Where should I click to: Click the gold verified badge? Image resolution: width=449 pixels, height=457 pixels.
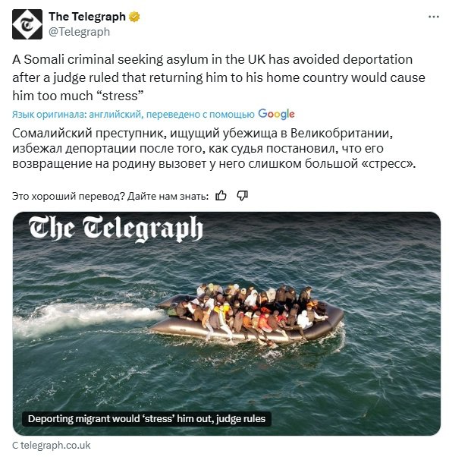point(134,17)
